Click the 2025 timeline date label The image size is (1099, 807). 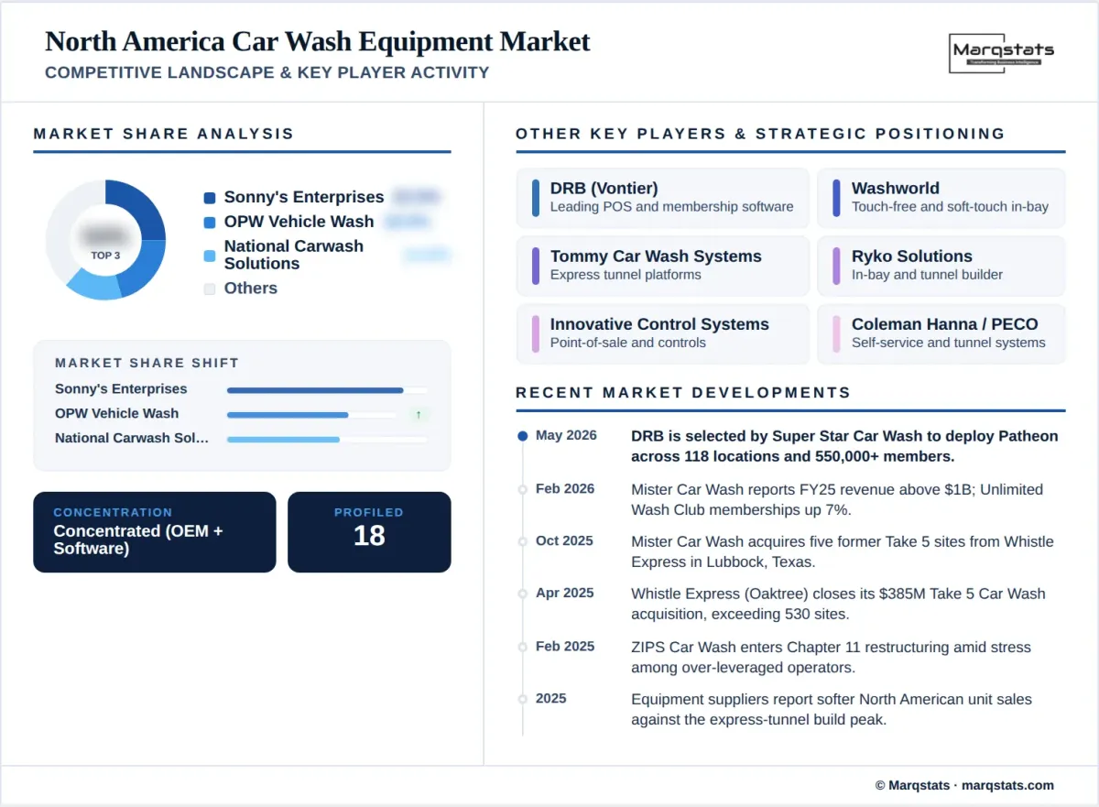[551, 698]
